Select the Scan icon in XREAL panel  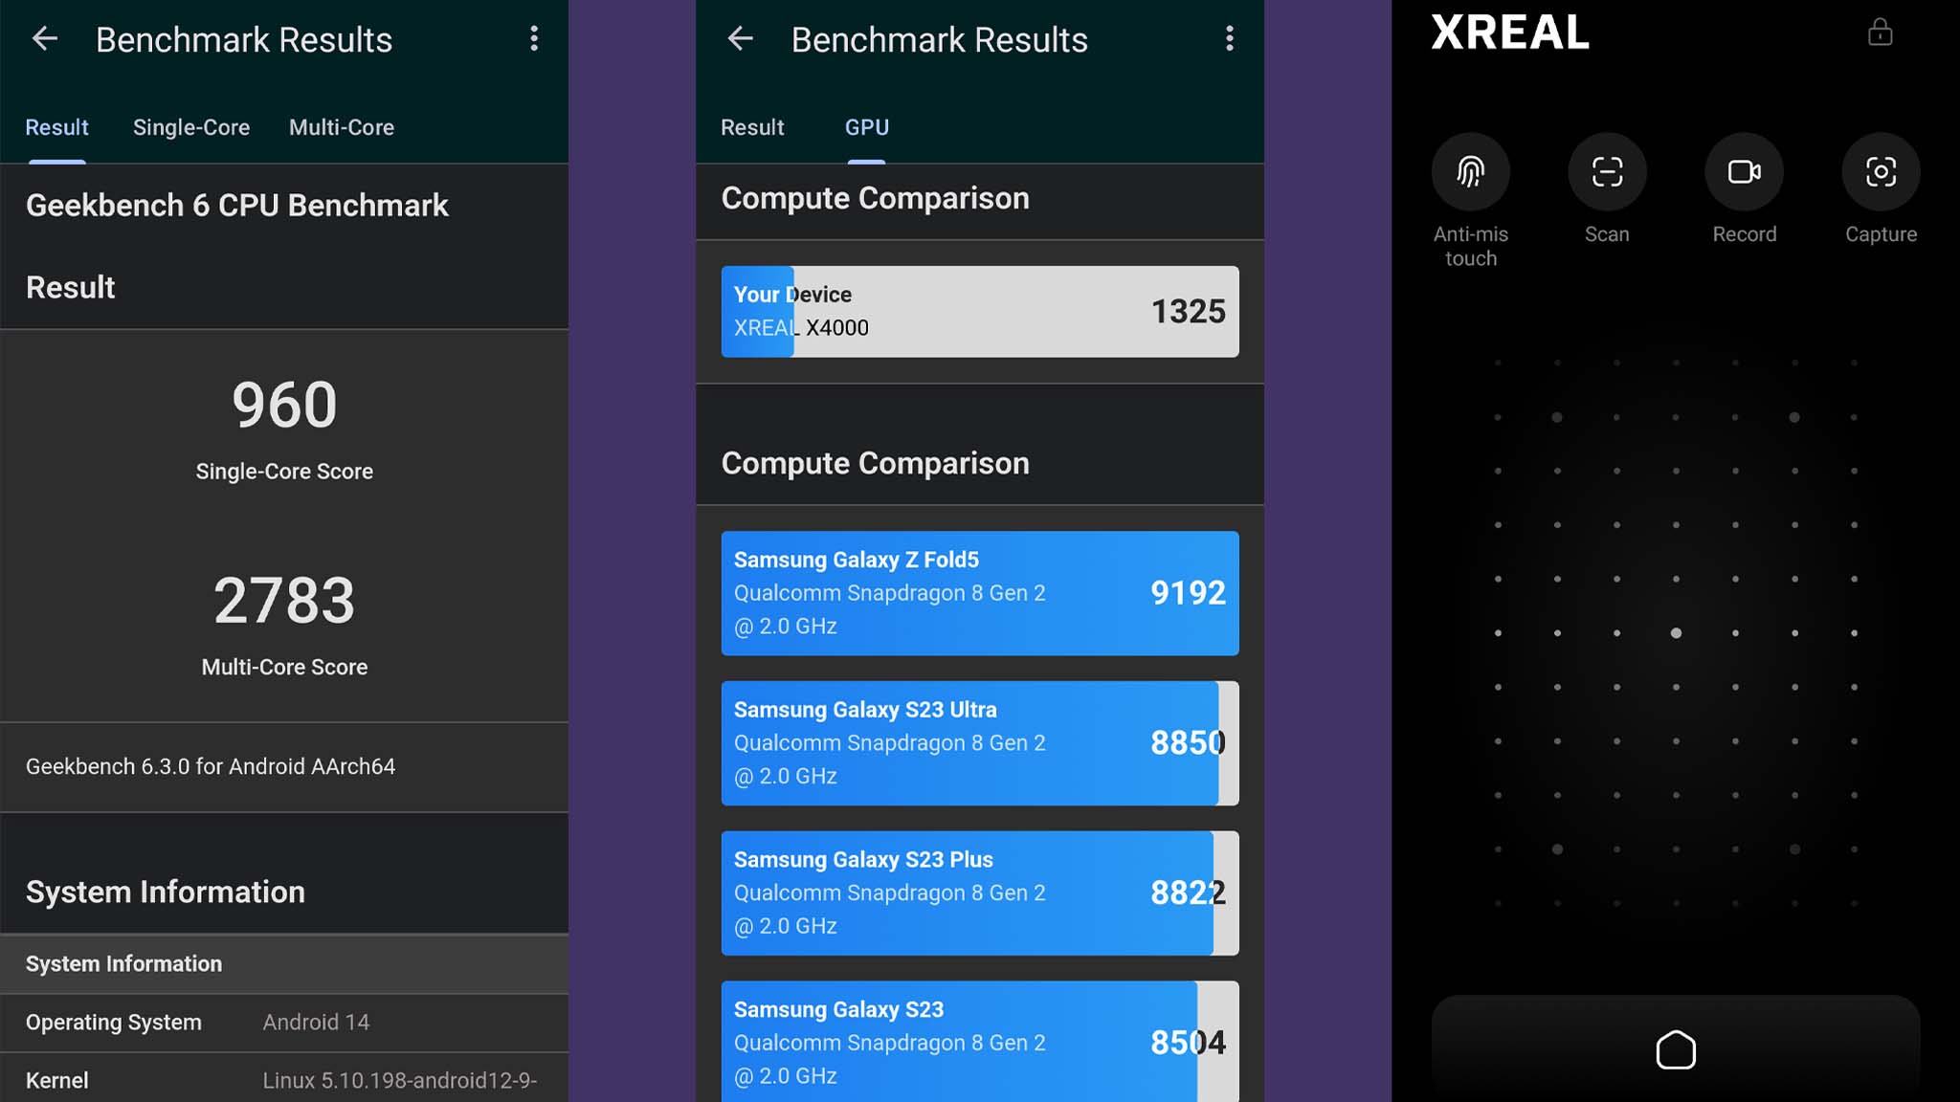[1606, 171]
